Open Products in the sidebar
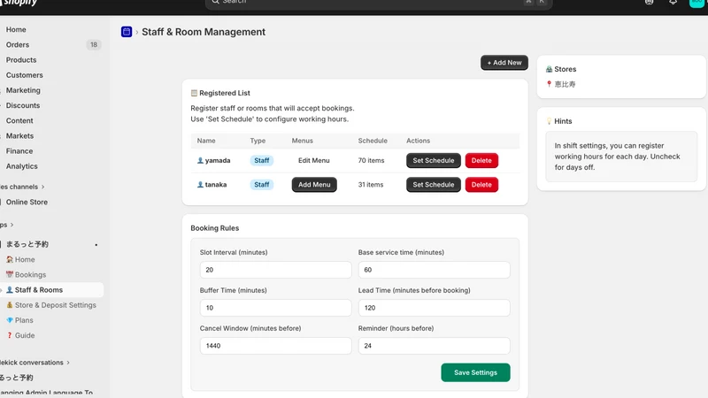Screen dimensions: 708x398 [21, 59]
